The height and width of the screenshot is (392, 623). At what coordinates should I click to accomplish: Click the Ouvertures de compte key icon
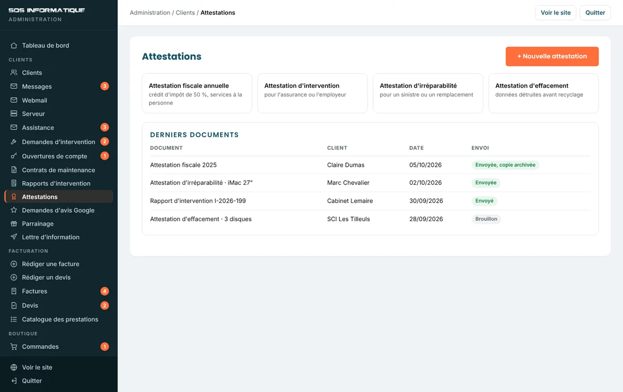[x=14, y=156]
